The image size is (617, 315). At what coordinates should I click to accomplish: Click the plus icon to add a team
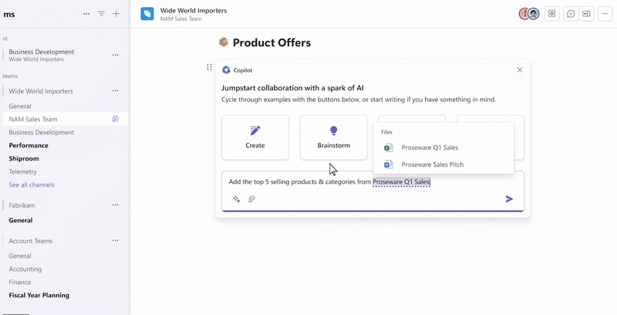pyautogui.click(x=116, y=14)
